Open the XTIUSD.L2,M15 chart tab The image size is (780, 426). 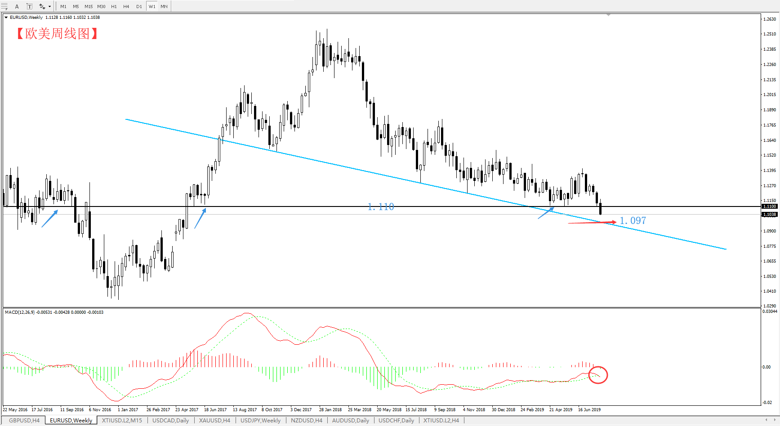coord(122,421)
